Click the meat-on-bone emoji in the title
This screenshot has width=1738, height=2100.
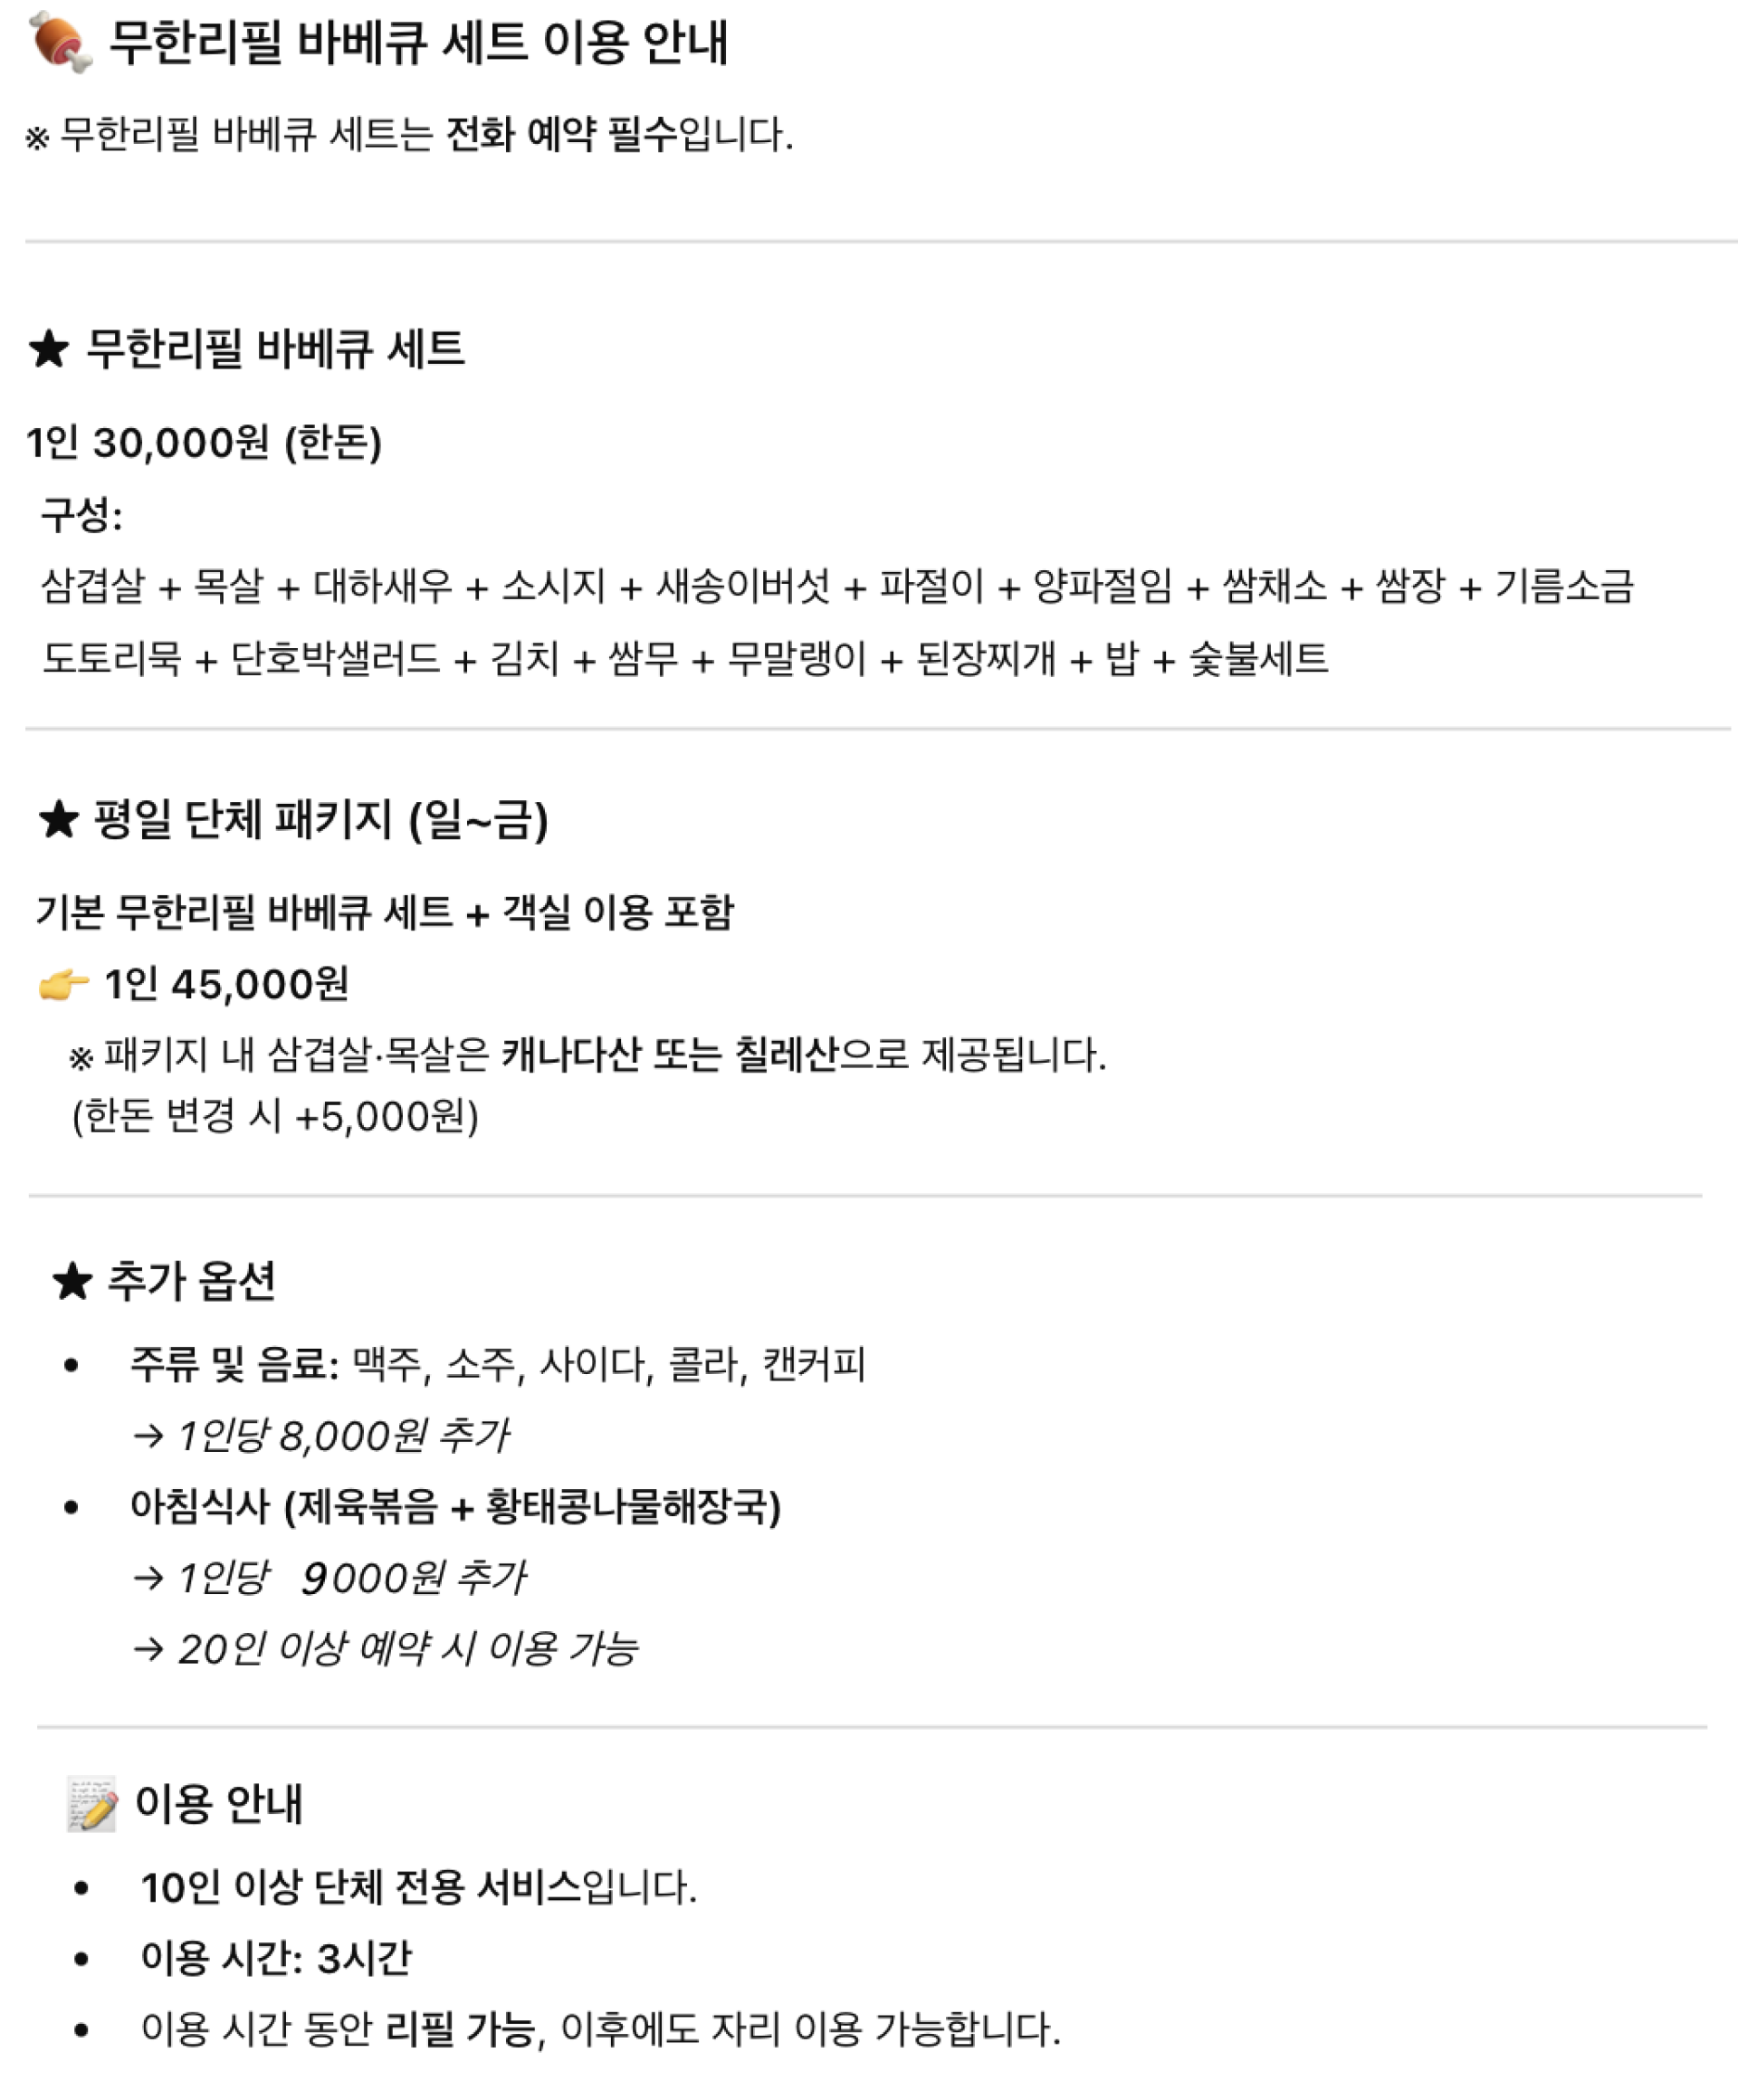point(60,42)
